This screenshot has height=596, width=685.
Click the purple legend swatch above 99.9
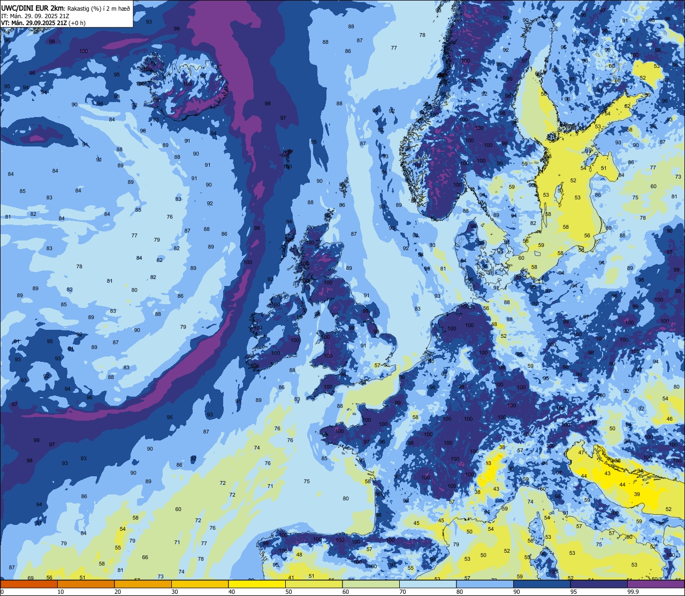[x=656, y=584]
